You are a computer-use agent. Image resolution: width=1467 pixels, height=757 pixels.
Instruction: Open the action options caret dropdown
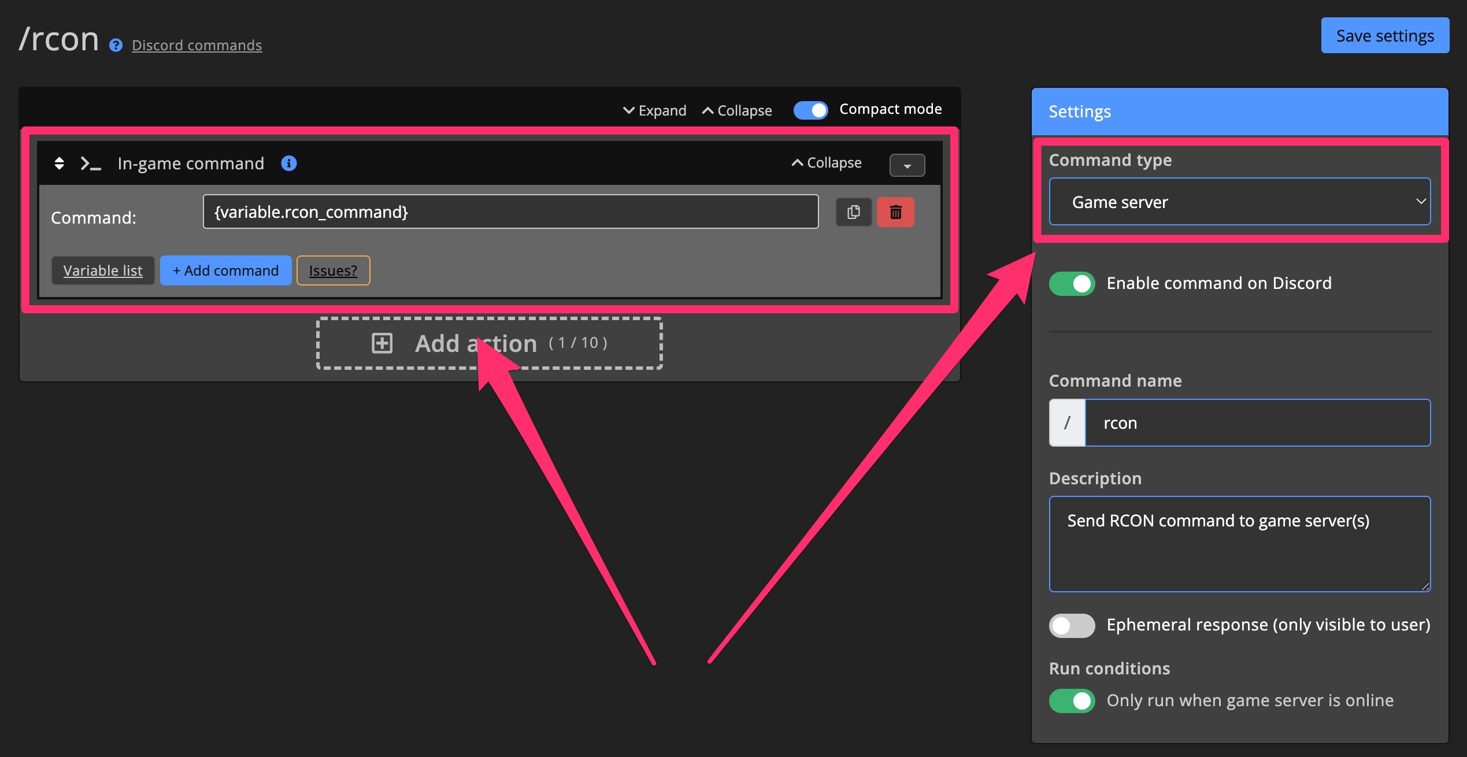(x=907, y=166)
